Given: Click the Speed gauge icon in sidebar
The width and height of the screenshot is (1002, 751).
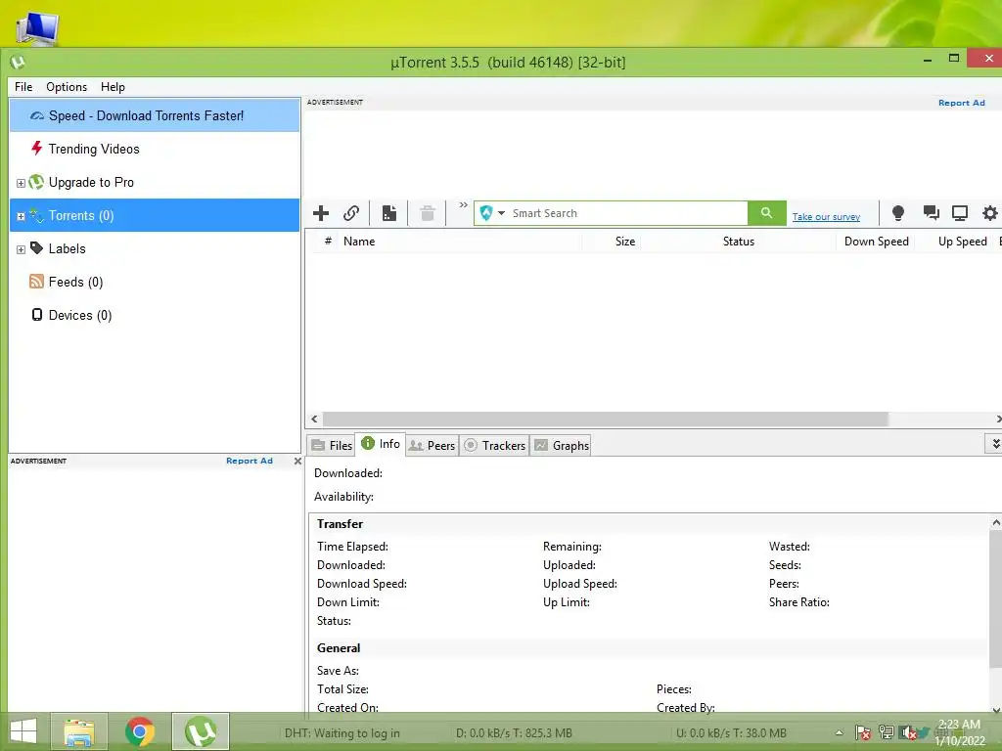Looking at the screenshot, I should [x=37, y=116].
